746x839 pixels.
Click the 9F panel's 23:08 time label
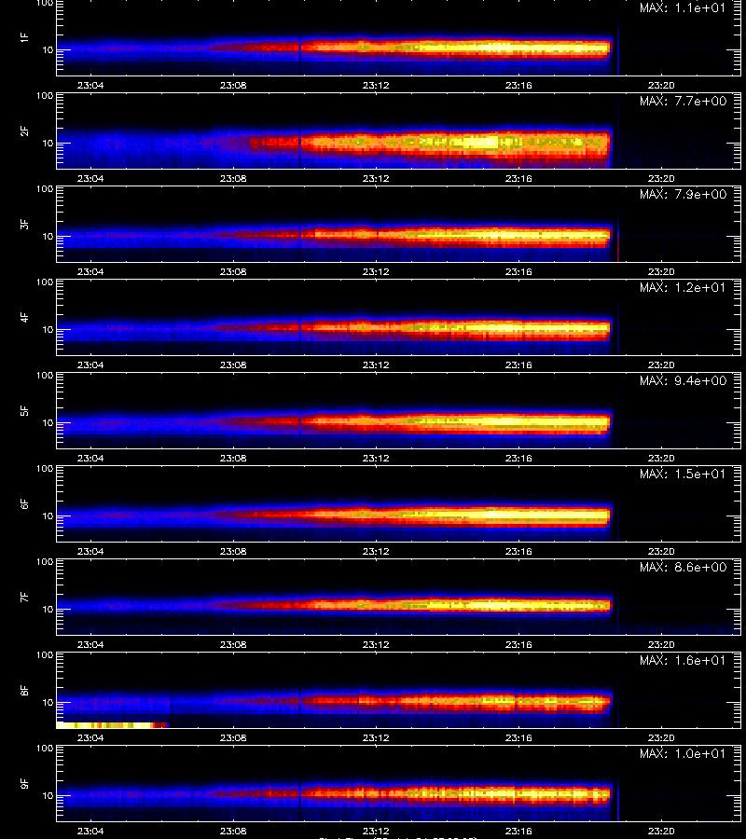click(x=233, y=831)
